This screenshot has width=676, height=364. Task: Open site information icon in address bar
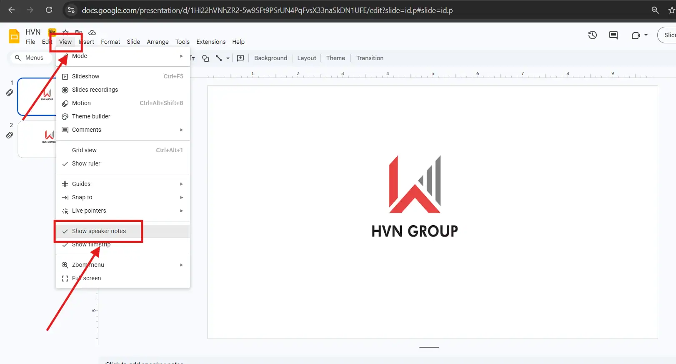[71, 10]
